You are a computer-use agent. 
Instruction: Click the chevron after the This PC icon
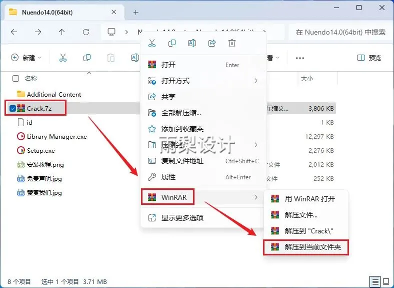(x=126, y=32)
